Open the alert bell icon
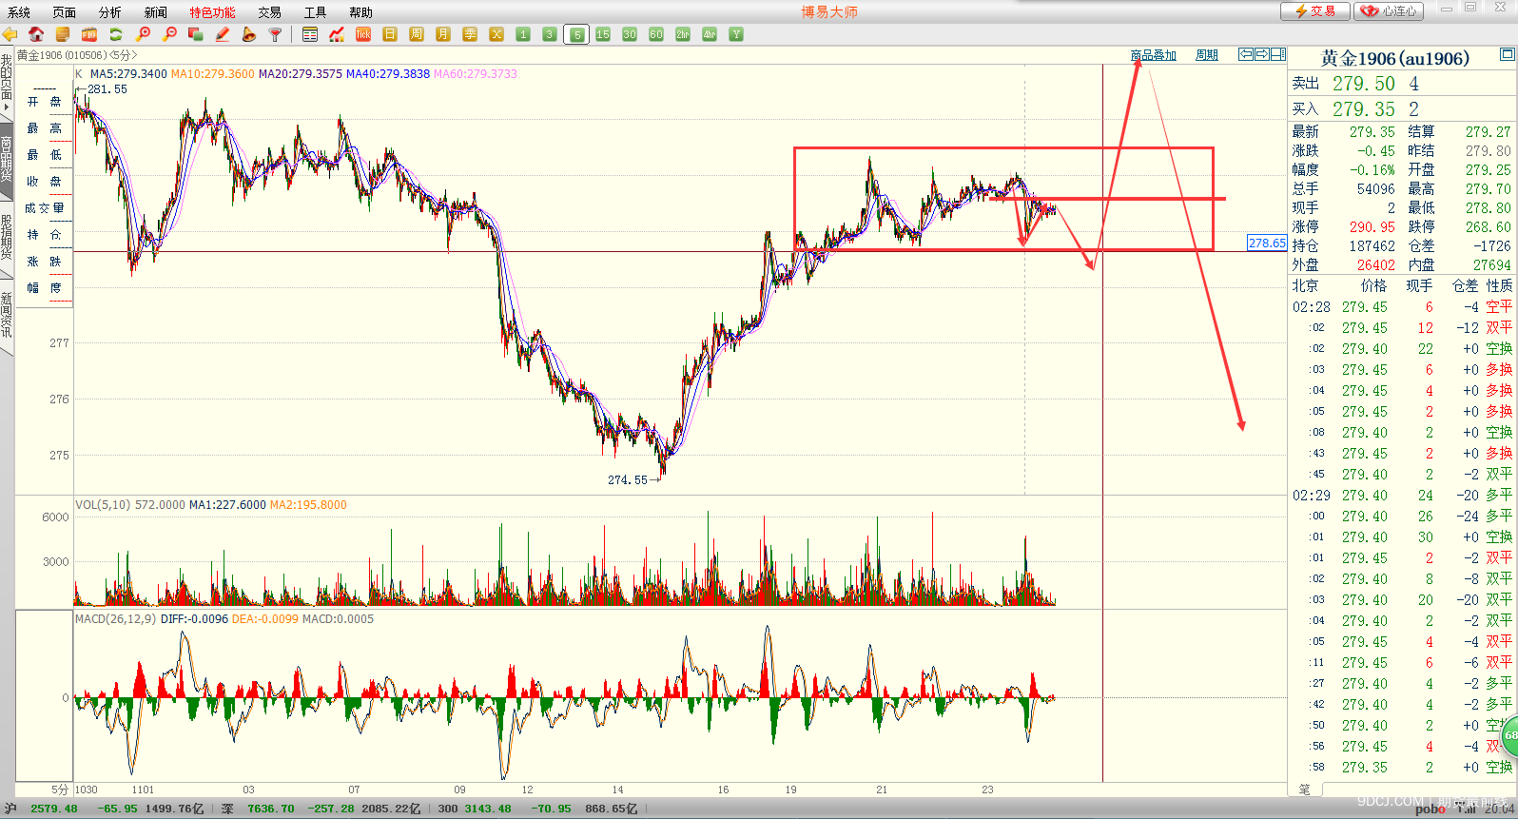 pyautogui.click(x=249, y=34)
